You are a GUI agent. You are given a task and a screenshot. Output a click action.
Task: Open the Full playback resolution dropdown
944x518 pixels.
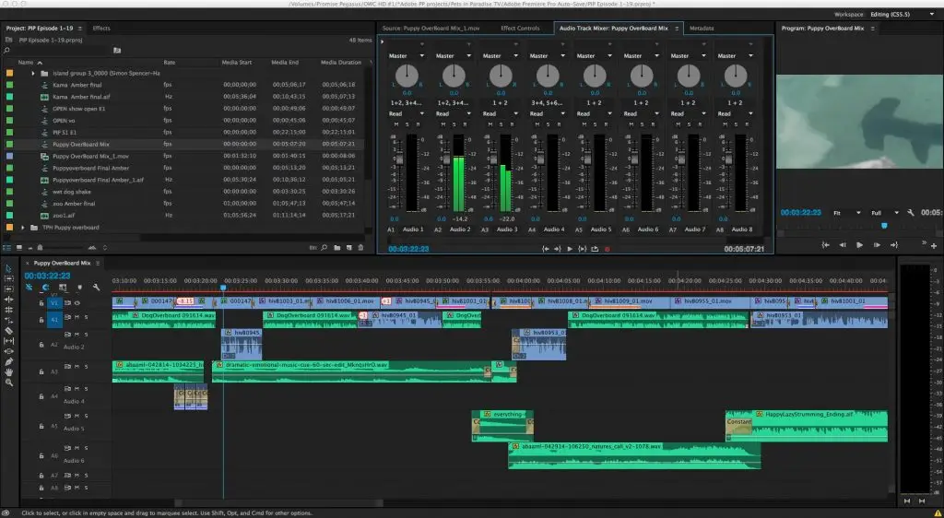pos(884,212)
